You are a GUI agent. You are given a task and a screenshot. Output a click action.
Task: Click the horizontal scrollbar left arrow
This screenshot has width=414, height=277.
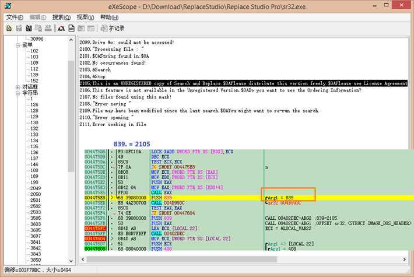click(x=83, y=260)
